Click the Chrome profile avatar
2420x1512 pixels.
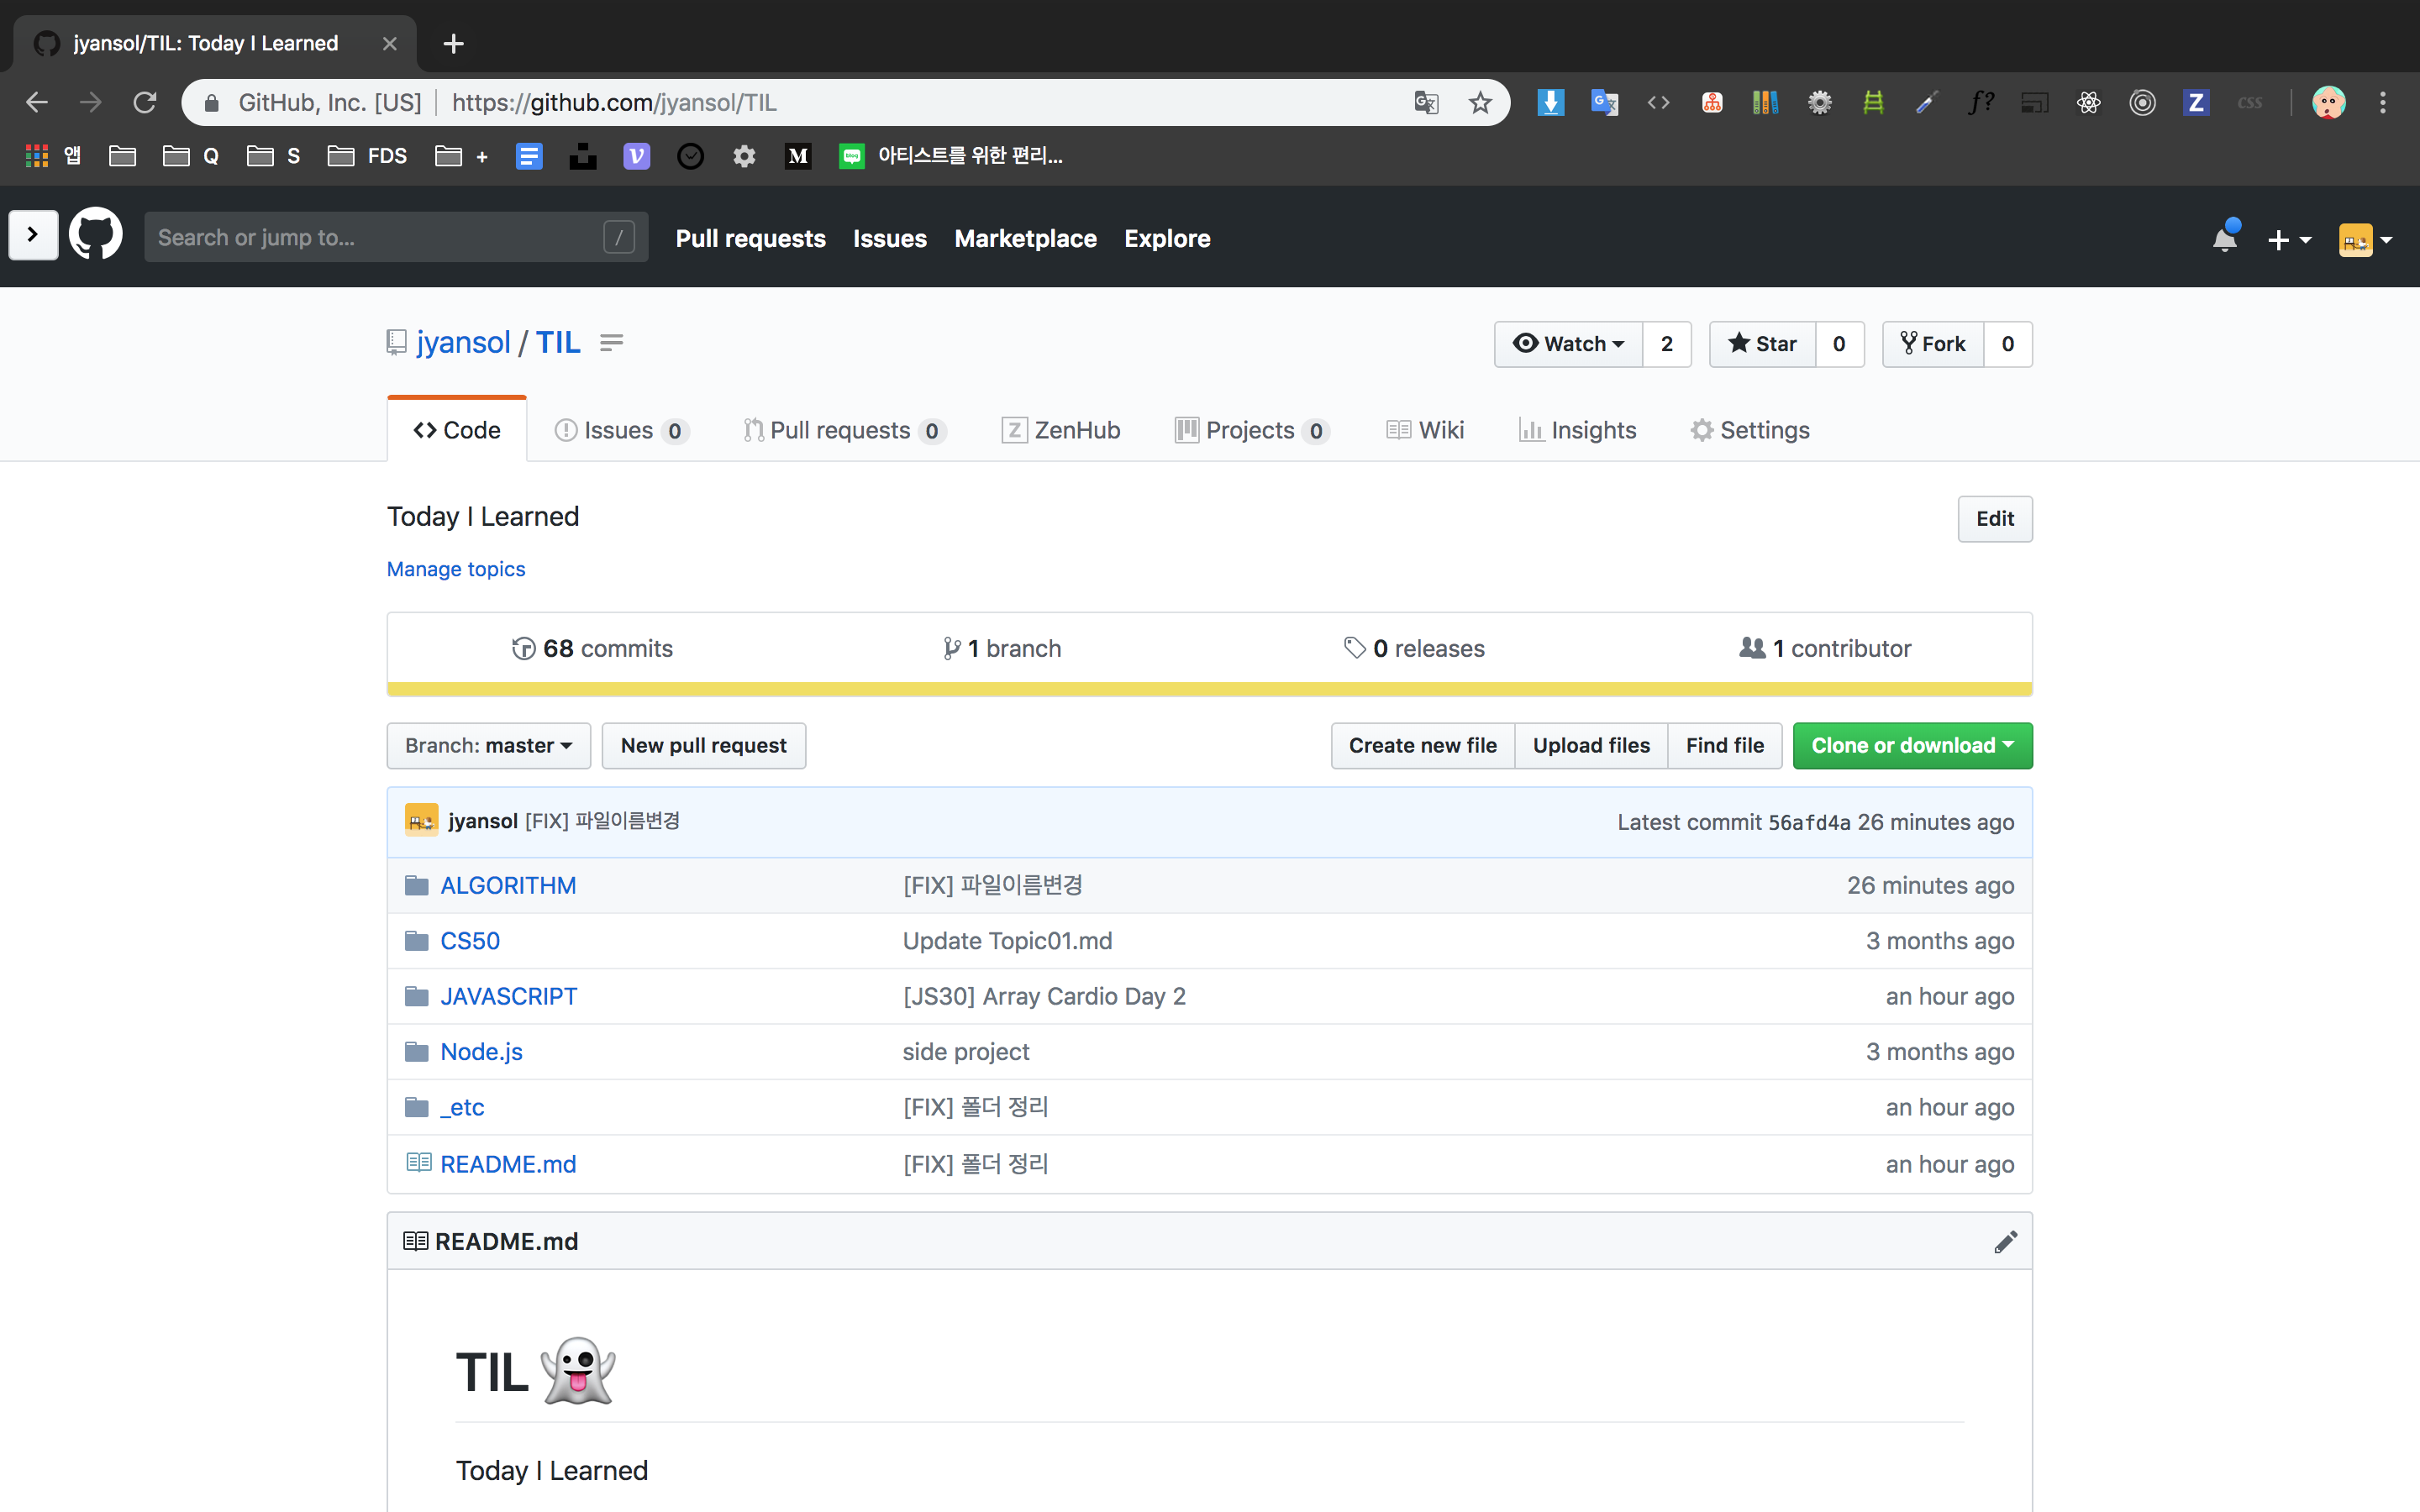click(2328, 102)
